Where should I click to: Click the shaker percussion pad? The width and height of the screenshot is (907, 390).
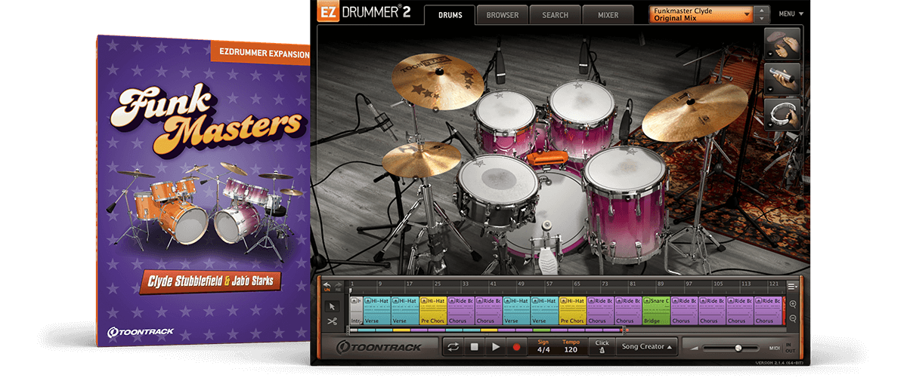click(783, 79)
